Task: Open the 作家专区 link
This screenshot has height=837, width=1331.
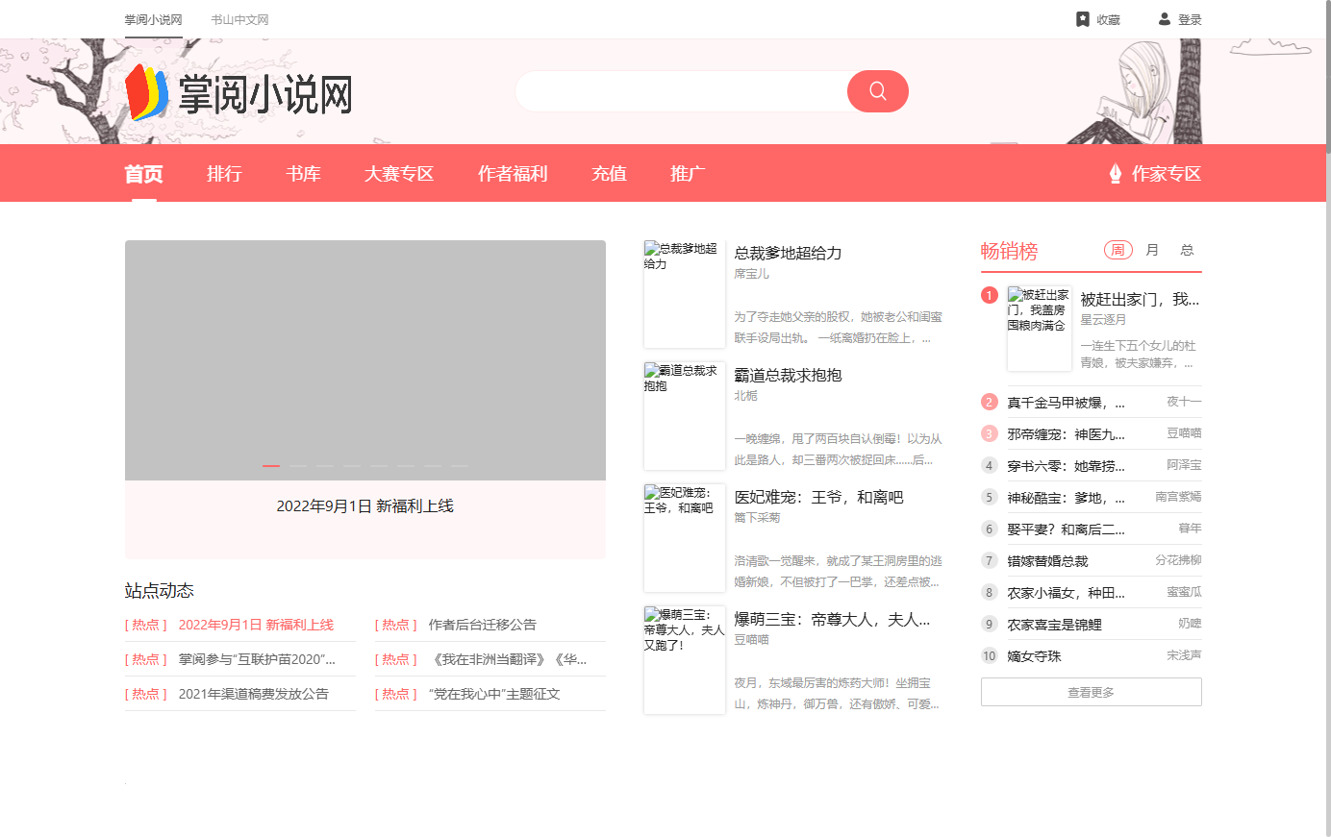Action: pos(1166,174)
